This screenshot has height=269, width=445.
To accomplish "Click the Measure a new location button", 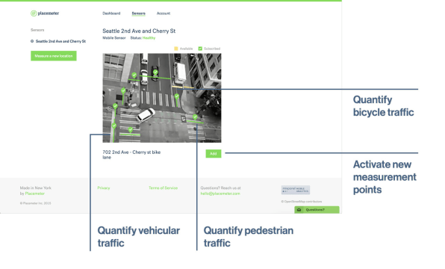I will [53, 56].
